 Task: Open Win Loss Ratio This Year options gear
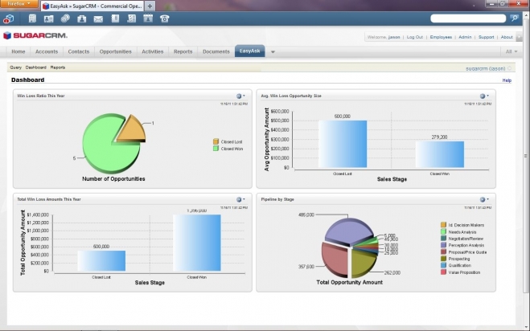click(240, 96)
